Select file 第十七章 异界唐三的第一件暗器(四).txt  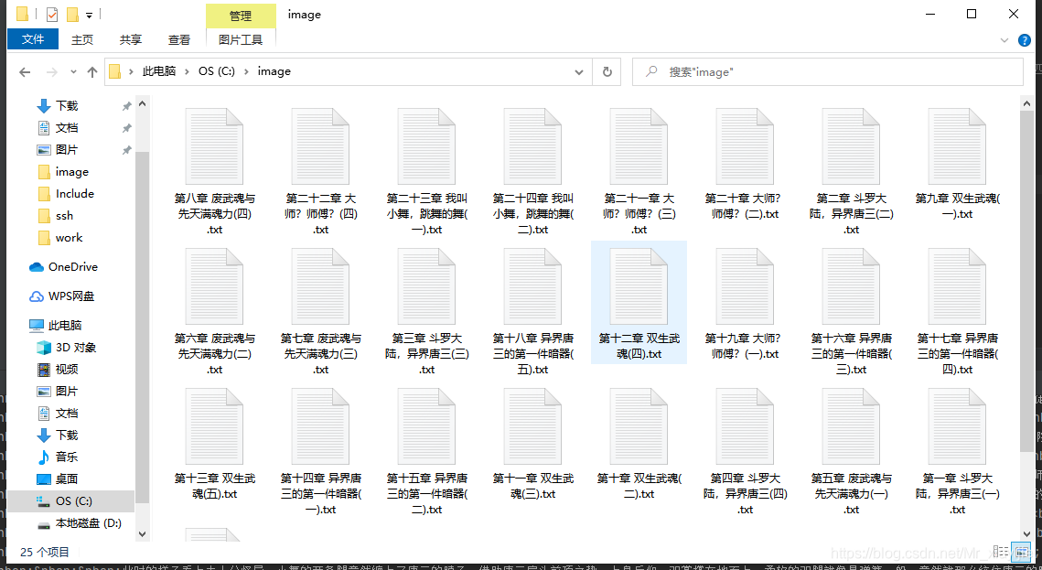coord(958,311)
